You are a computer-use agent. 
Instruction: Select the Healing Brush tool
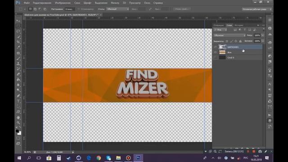point(18,53)
